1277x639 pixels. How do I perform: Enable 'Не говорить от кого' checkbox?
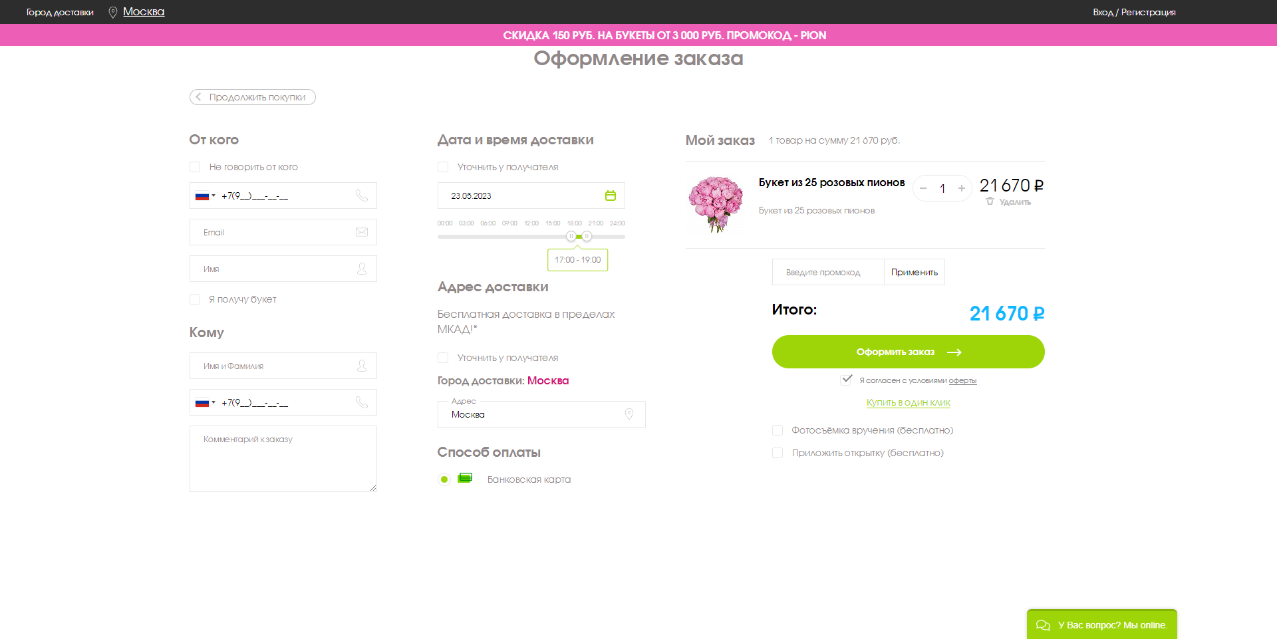pos(195,167)
